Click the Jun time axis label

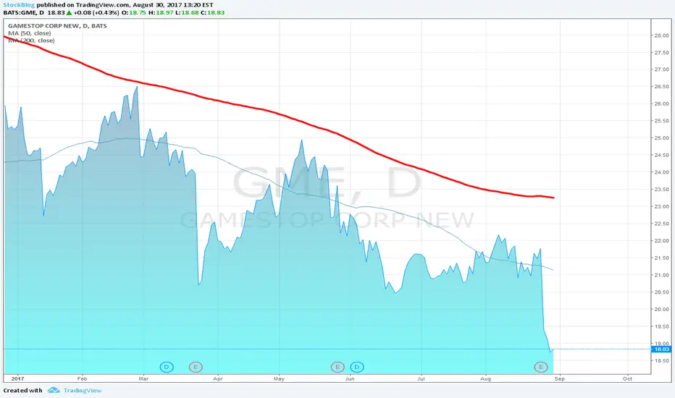[350, 378]
